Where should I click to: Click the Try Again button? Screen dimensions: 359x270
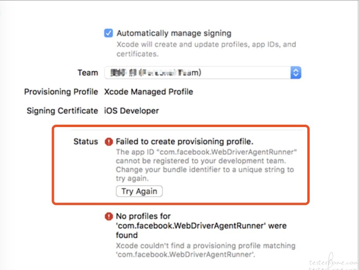click(x=139, y=191)
